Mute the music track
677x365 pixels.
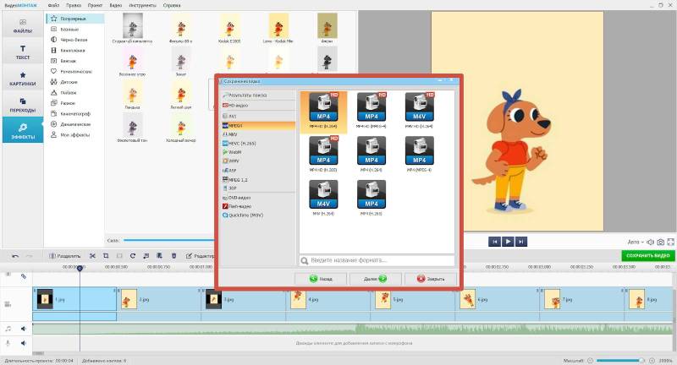click(24, 329)
